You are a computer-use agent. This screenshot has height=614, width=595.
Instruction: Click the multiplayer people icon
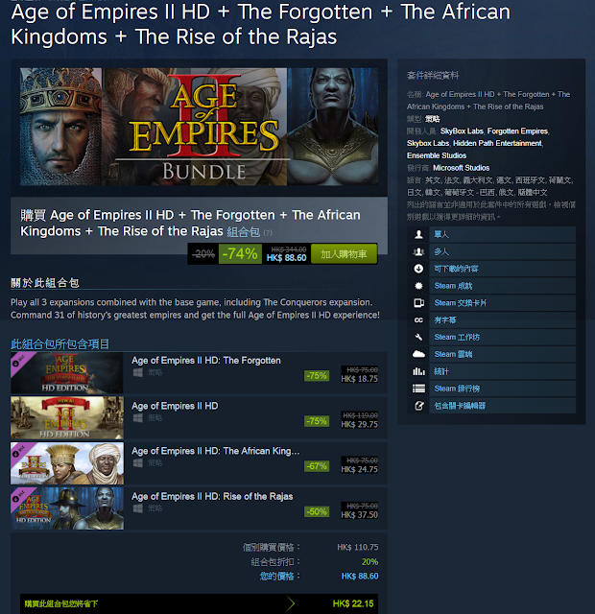click(x=418, y=251)
